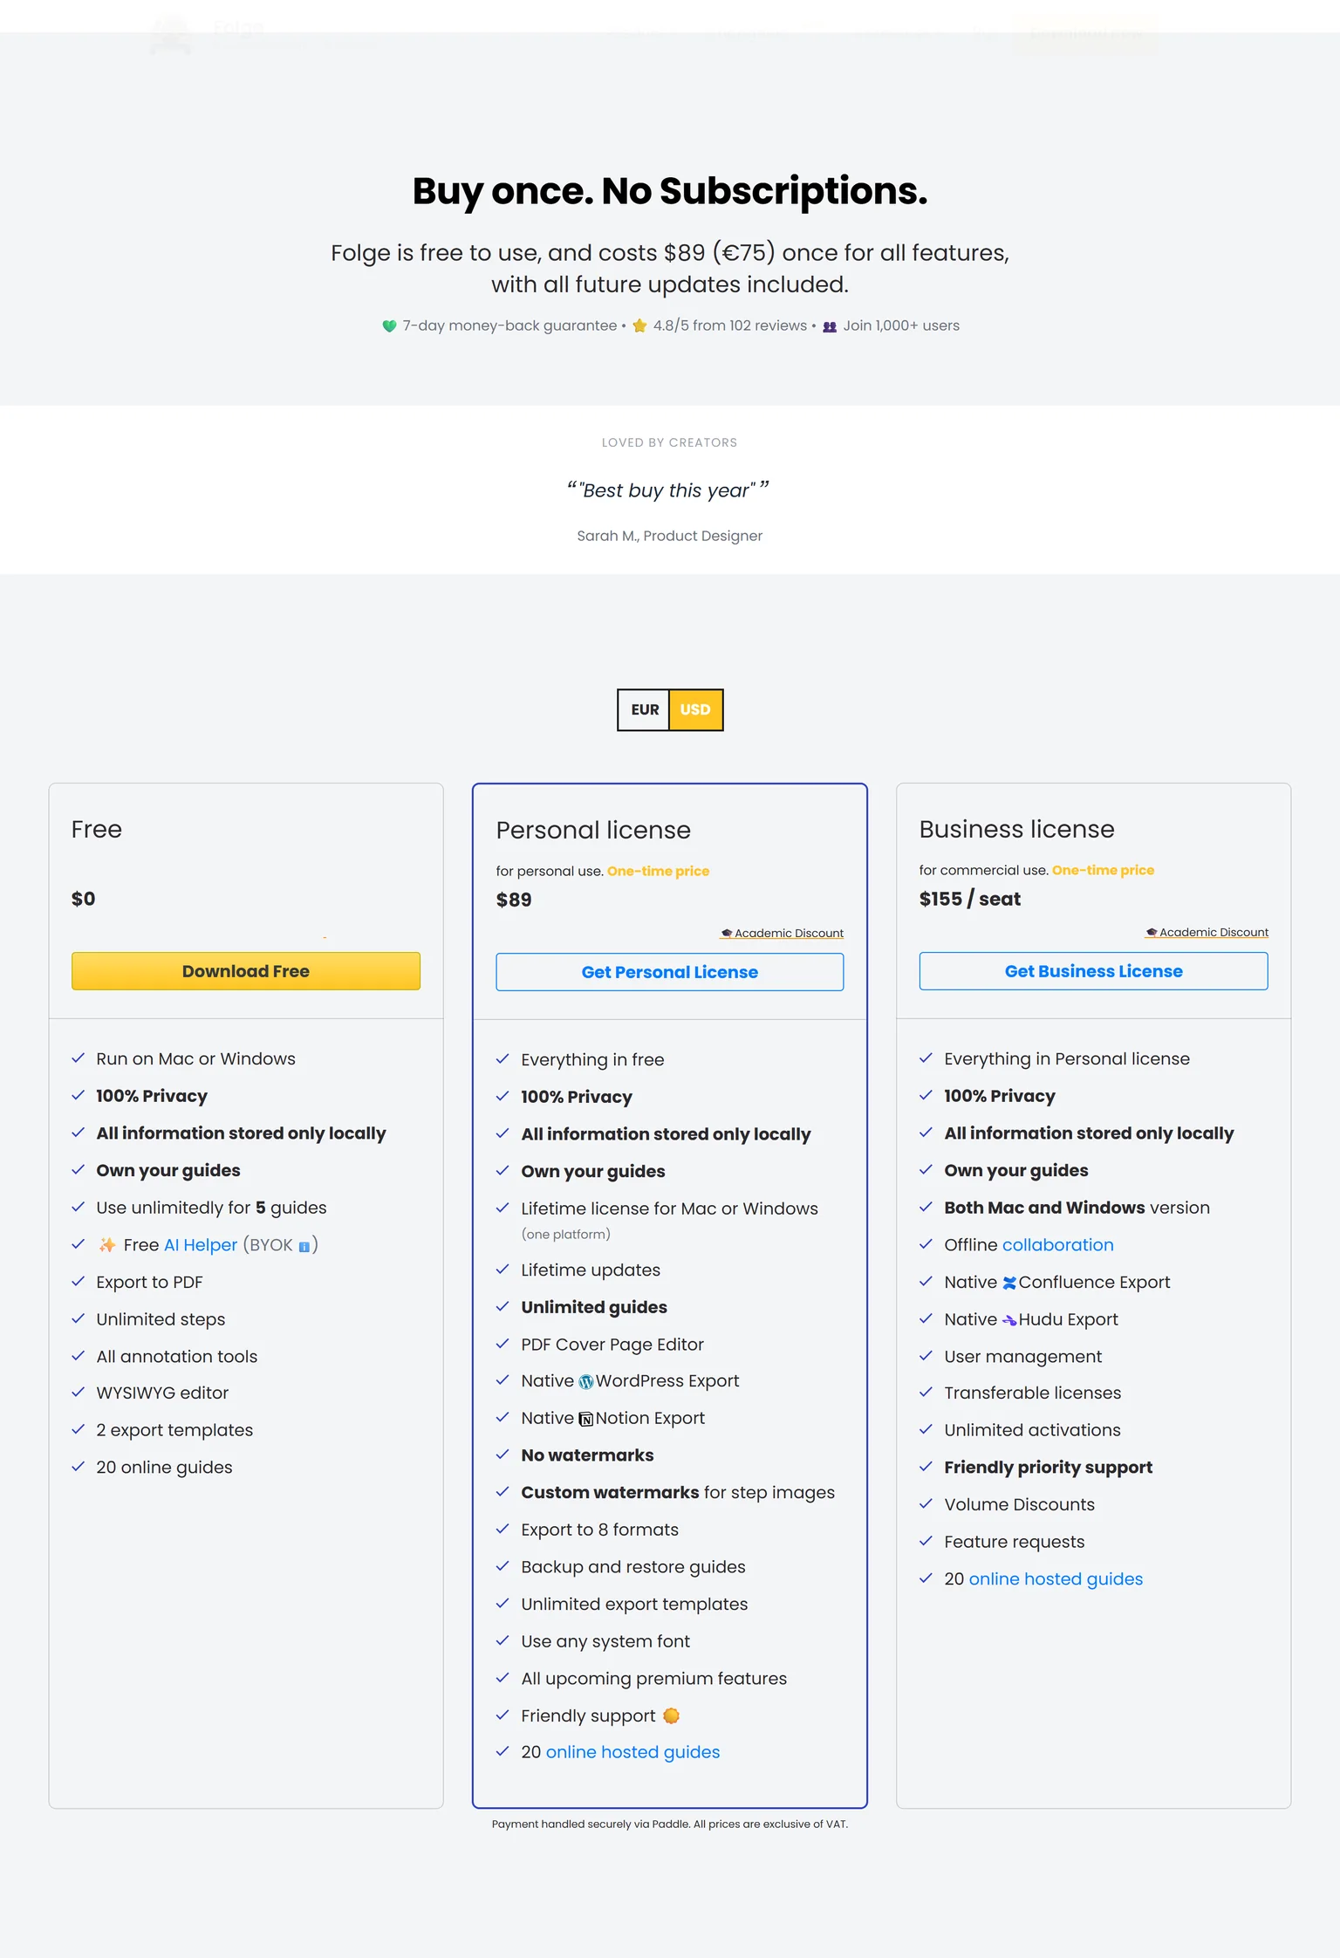Click the Notion icon in Native Notion Export
This screenshot has height=1958, width=1340.
click(586, 1420)
